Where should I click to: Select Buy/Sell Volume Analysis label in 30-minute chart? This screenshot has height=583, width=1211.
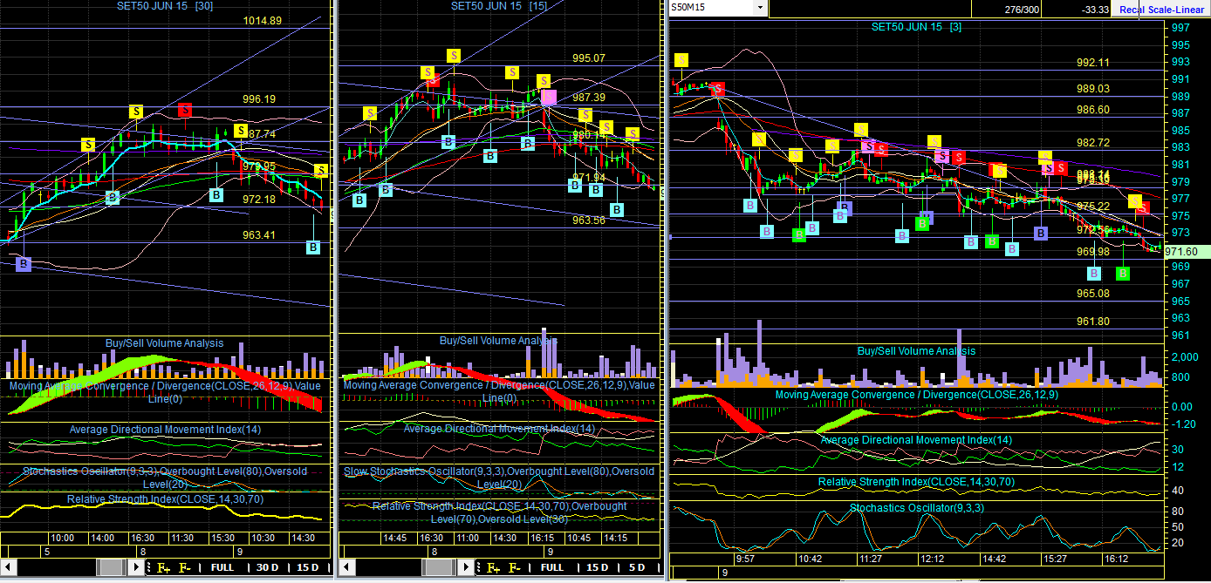pyautogui.click(x=164, y=343)
